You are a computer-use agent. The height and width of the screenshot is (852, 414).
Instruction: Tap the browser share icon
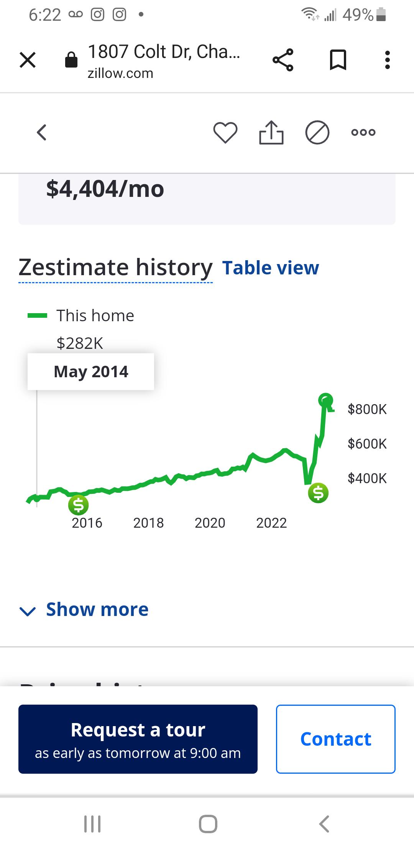coord(283,60)
